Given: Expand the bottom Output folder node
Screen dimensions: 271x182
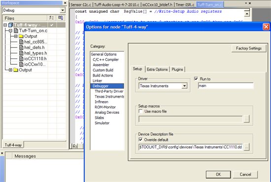Looking at the screenshot, I should click(10, 70).
